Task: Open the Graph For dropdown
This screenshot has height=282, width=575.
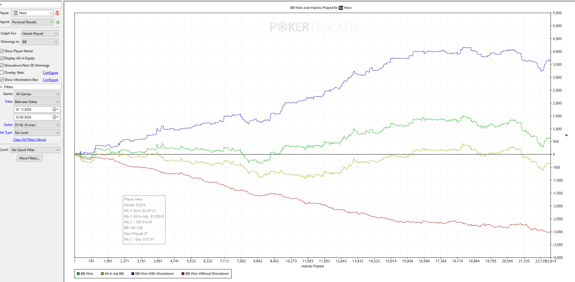Action: click(40, 34)
